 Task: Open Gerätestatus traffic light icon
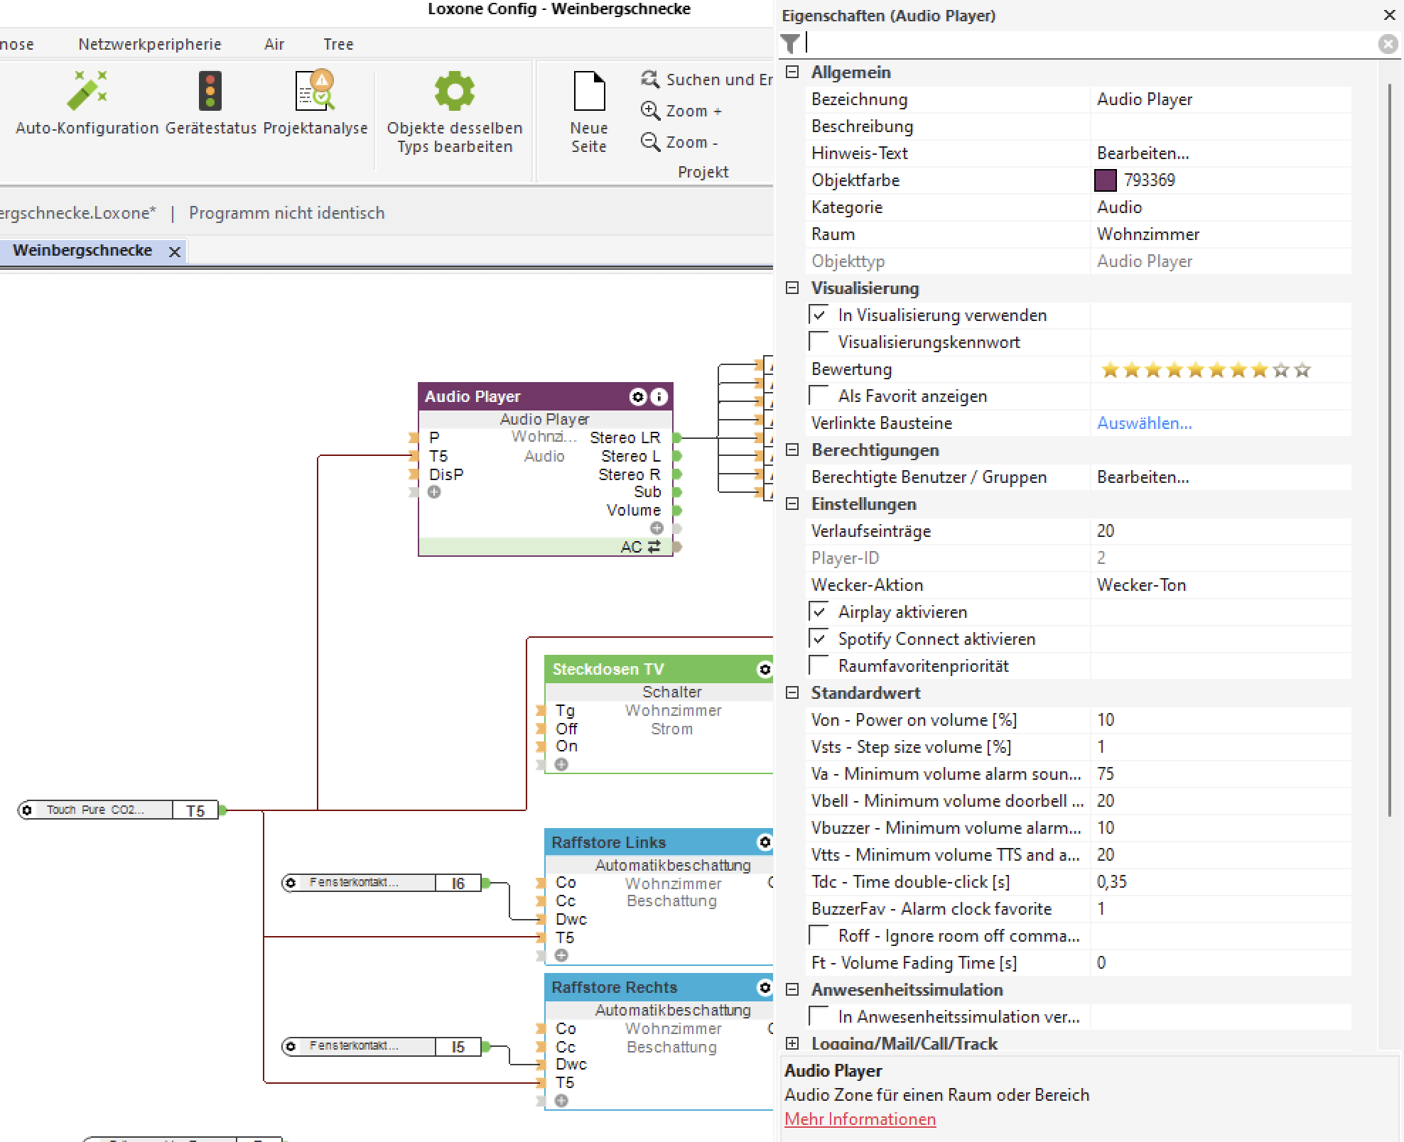tap(210, 92)
